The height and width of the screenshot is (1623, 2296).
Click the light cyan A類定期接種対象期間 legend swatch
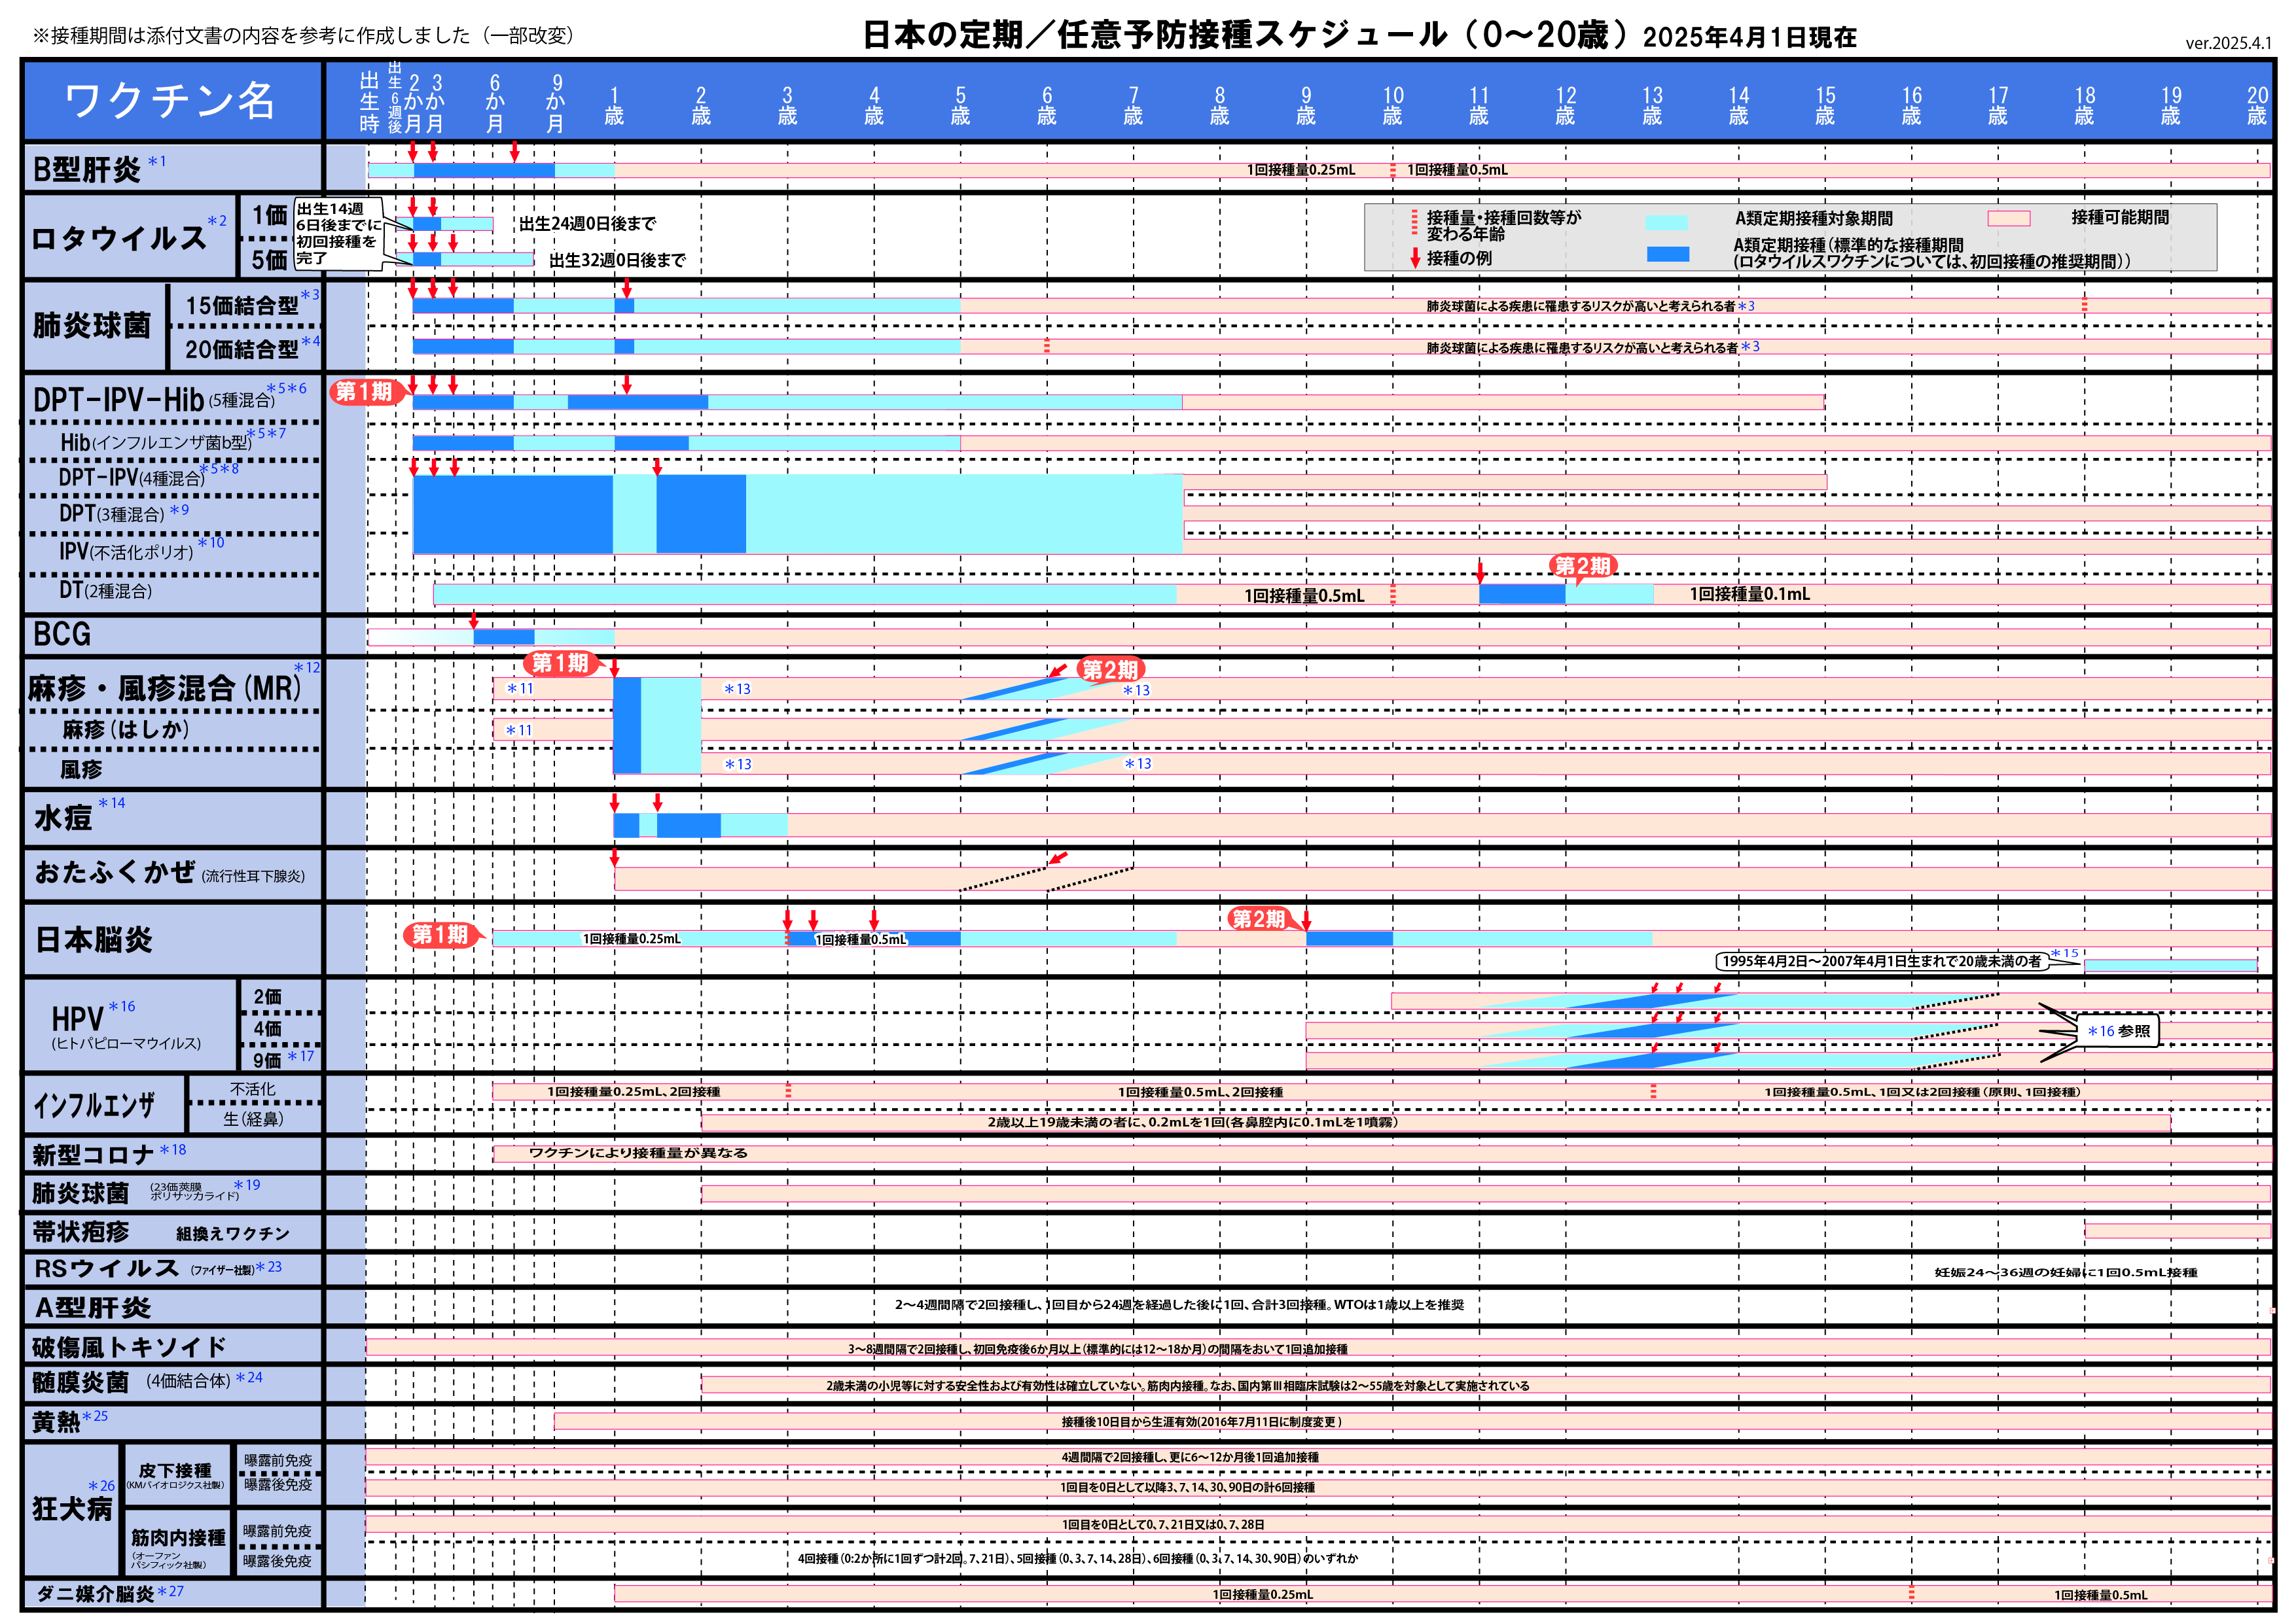click(x=1666, y=222)
